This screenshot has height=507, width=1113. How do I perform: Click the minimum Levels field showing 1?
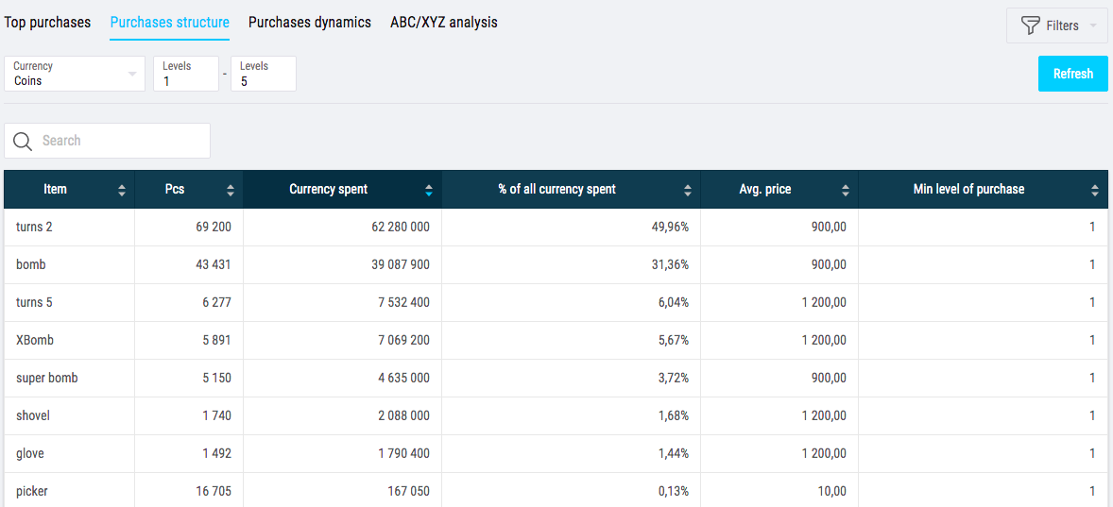click(x=186, y=74)
